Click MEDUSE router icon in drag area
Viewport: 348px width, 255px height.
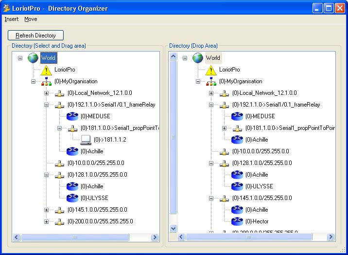pos(72,116)
